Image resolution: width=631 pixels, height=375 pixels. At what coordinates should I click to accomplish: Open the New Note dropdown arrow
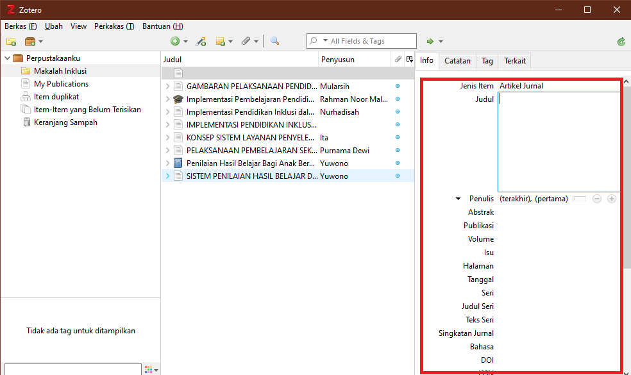pos(231,42)
